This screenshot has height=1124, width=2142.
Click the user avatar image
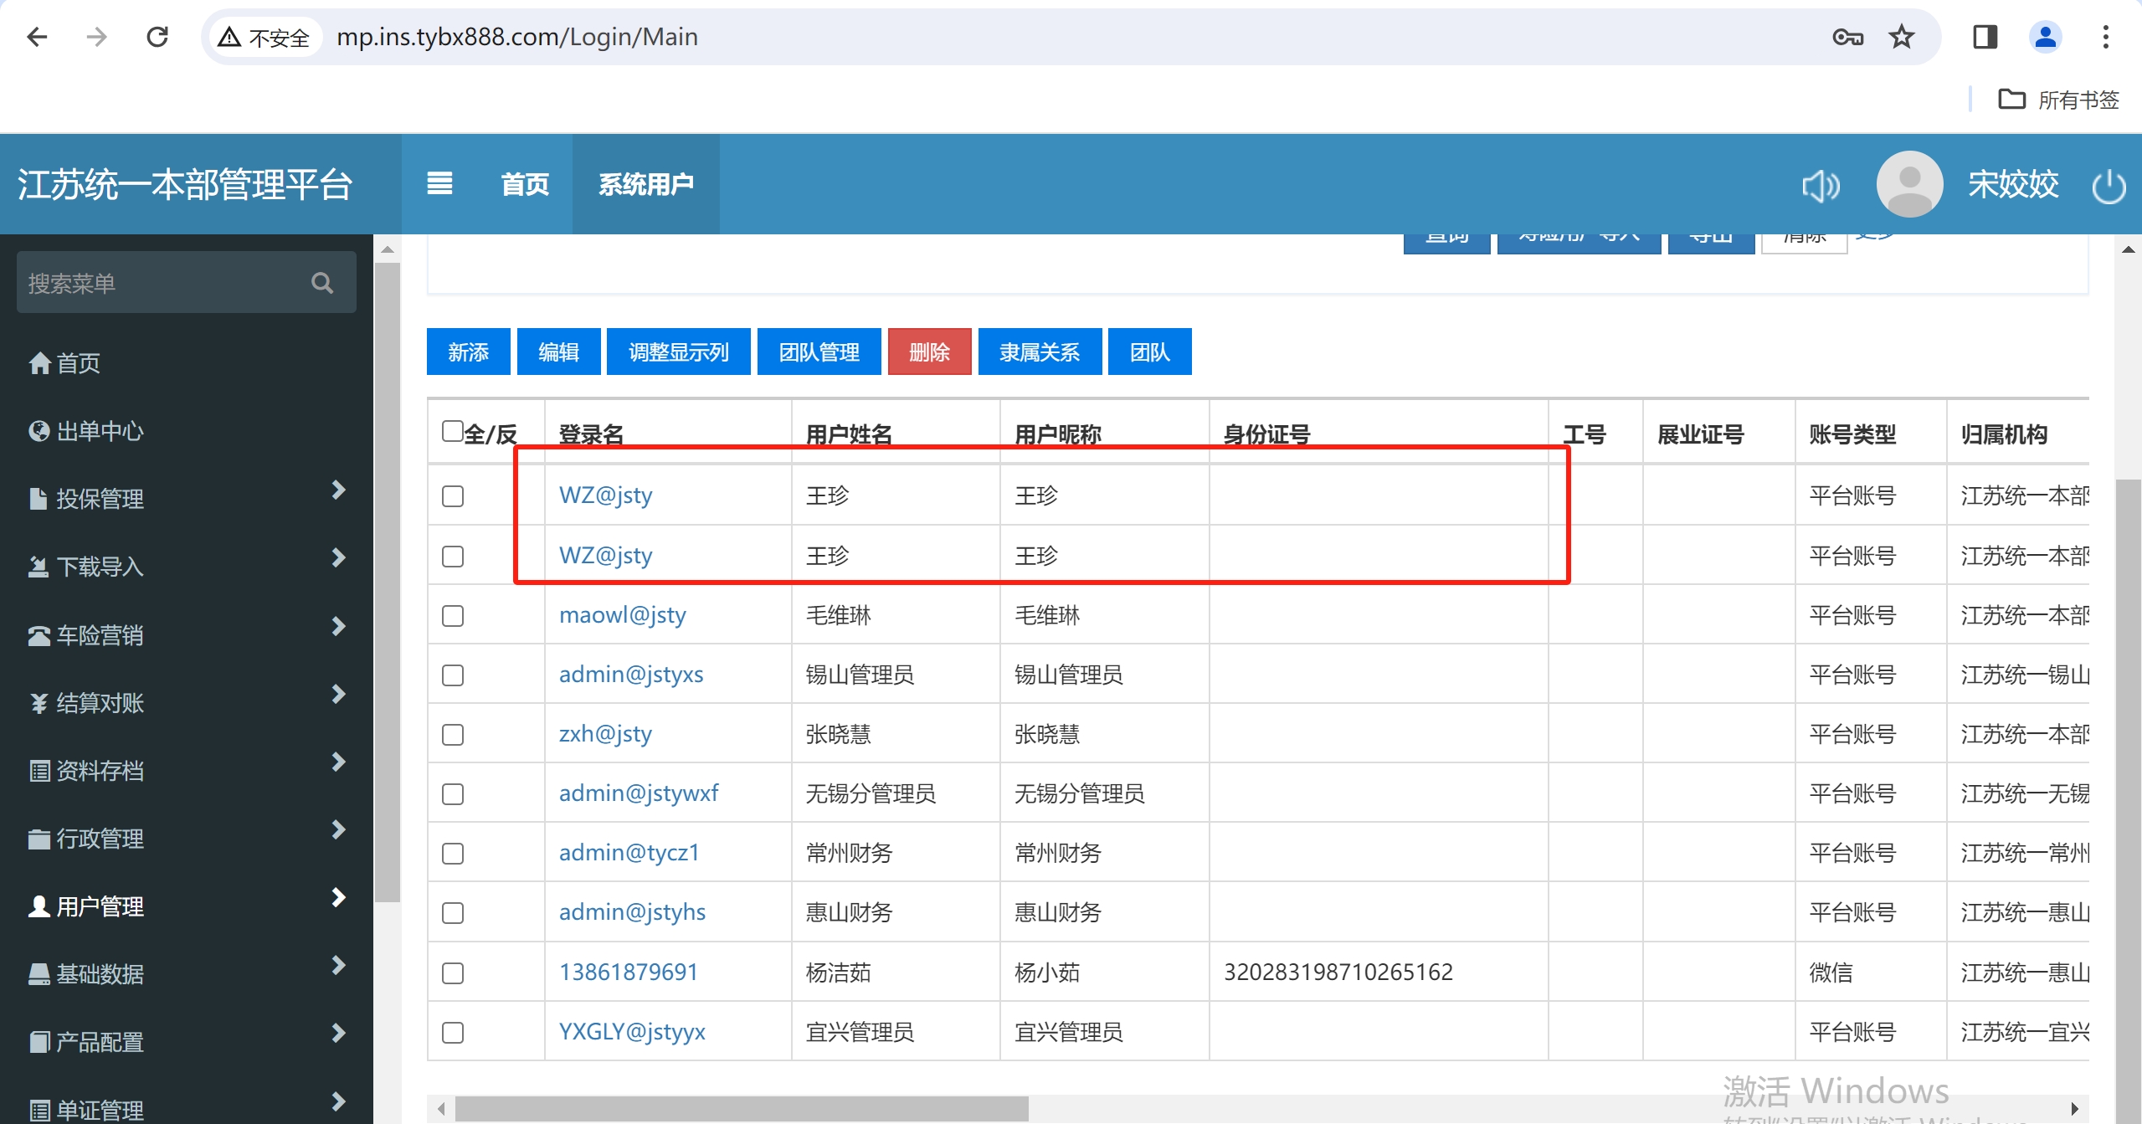[1909, 184]
